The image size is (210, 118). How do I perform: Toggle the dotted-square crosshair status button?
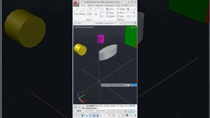[x=90, y=115]
